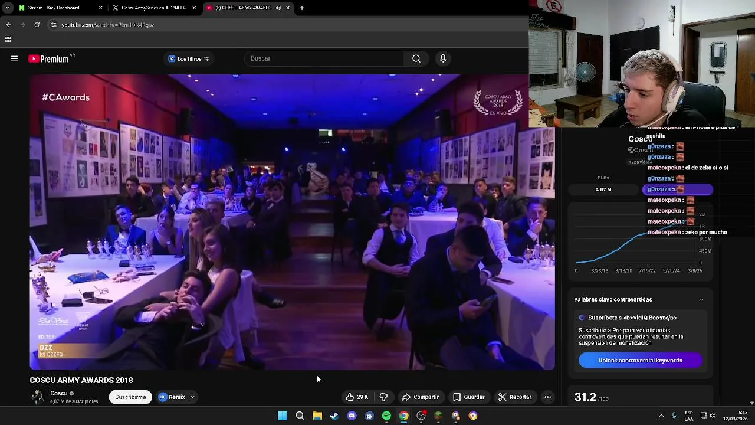Save the video with Guardar
The width and height of the screenshot is (755, 425).
(469, 397)
